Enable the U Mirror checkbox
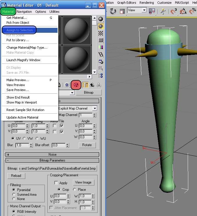The height and width of the screenshot is (216, 197). click(55, 126)
